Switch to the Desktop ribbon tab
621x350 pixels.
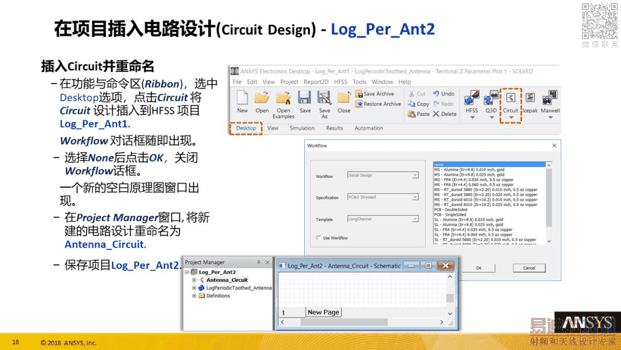(x=246, y=128)
